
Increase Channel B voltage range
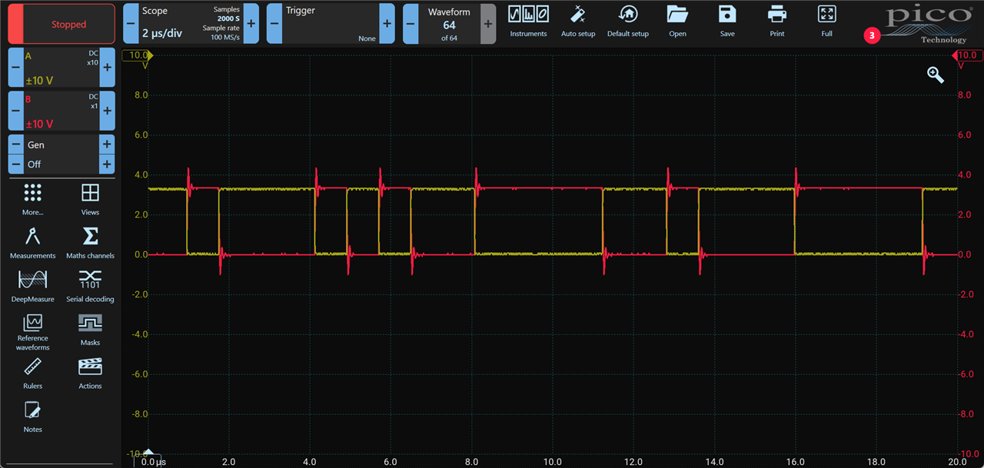pos(108,111)
